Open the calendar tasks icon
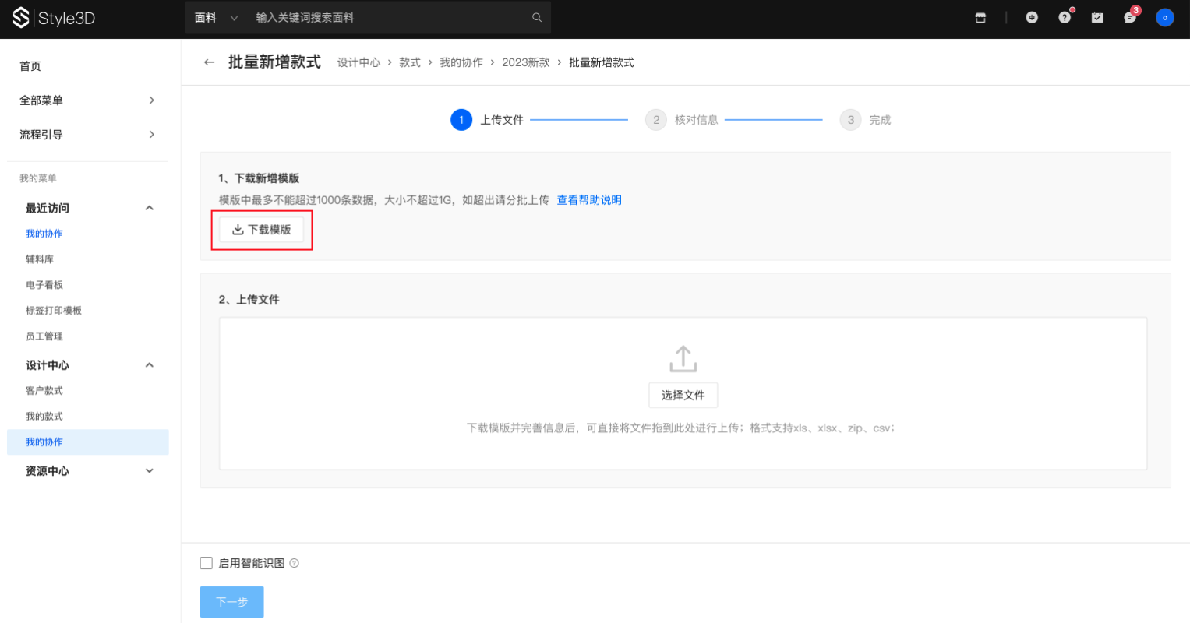The width and height of the screenshot is (1190, 623). (1097, 17)
